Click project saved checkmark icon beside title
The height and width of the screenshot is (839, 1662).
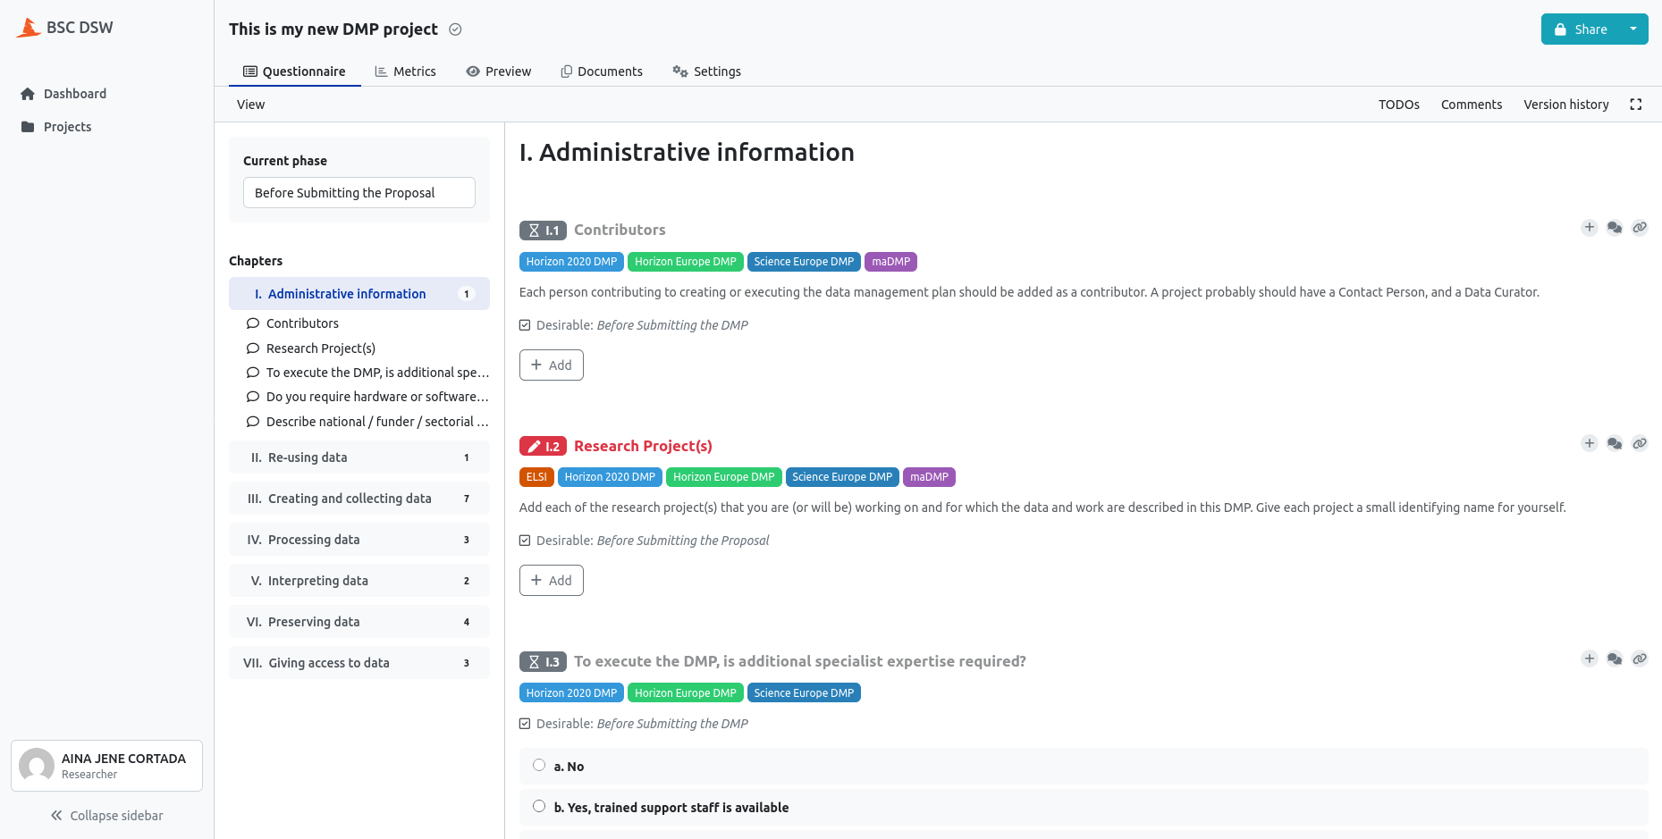(455, 29)
